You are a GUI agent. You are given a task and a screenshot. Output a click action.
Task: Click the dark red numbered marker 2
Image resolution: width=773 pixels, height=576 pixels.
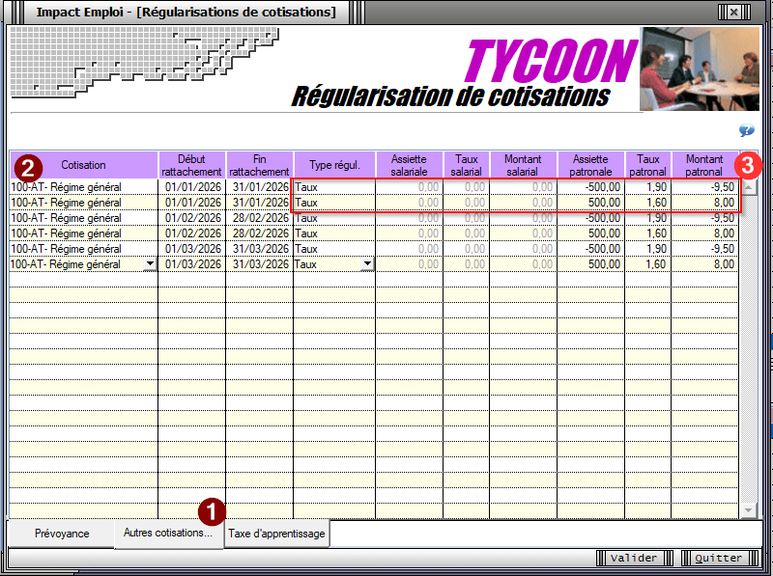coord(28,168)
